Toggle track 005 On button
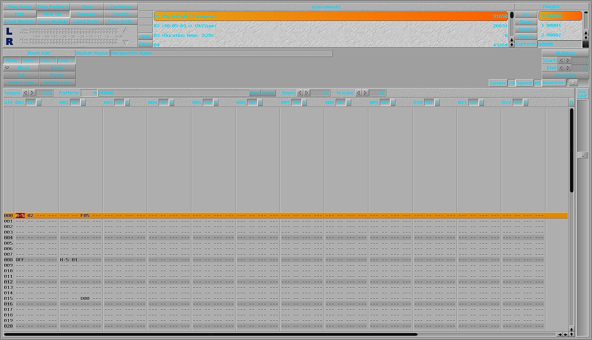 tap(208, 103)
